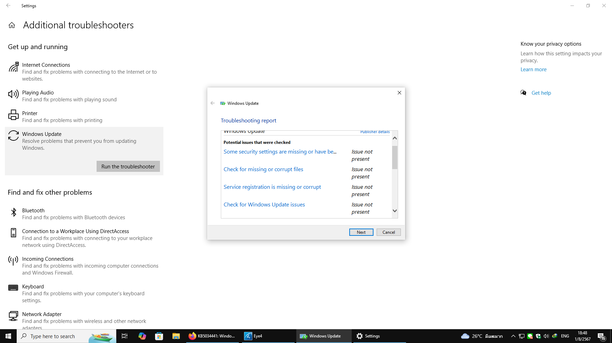The height and width of the screenshot is (343, 612).
Task: Open the Learn more privacy link
Action: [x=533, y=69]
